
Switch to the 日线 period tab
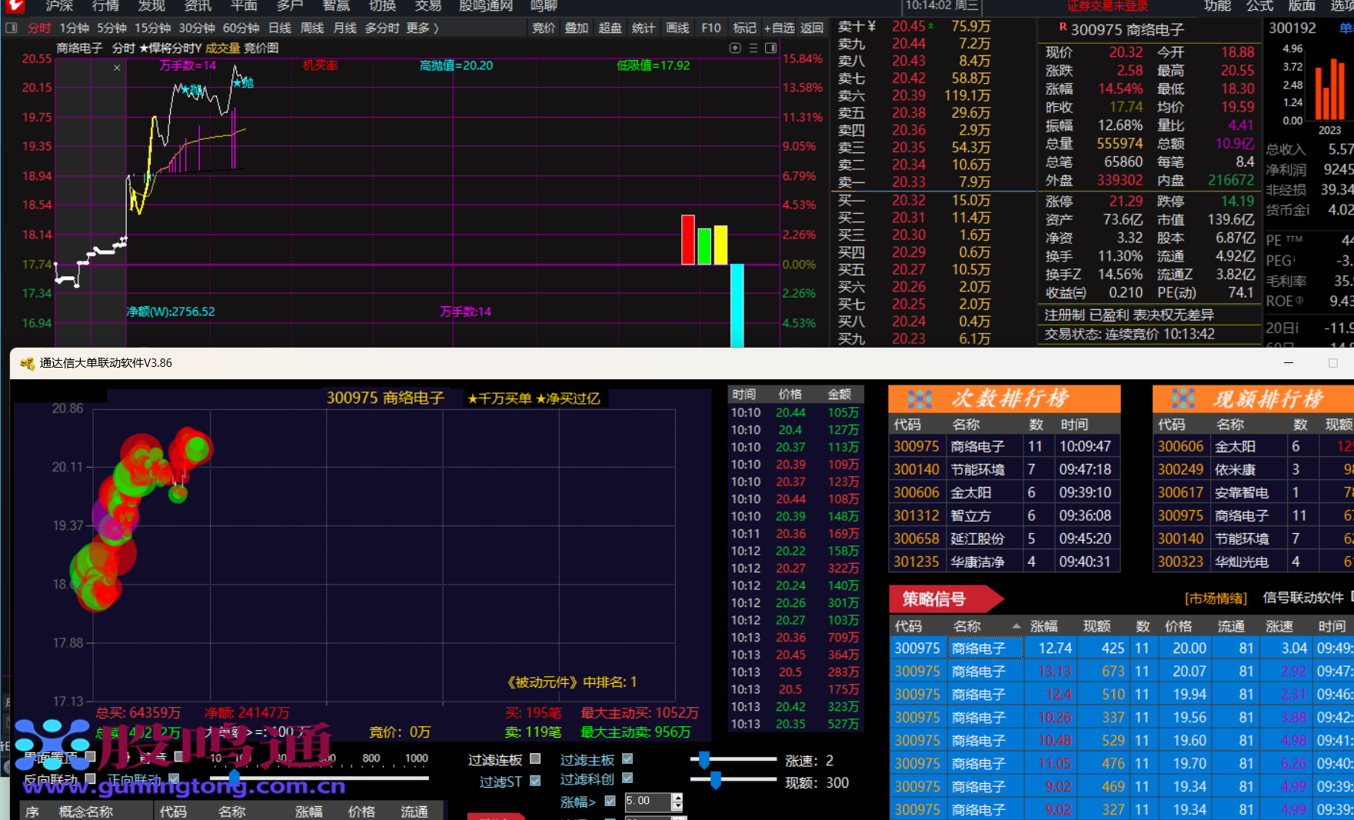279,28
